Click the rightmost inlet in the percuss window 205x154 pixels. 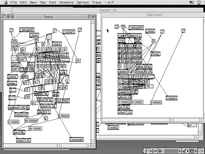(183, 31)
